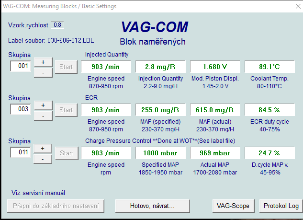The width and height of the screenshot is (303, 220).
Task: Select engine speed 903 /min in group 011
Action: [x=106, y=153]
